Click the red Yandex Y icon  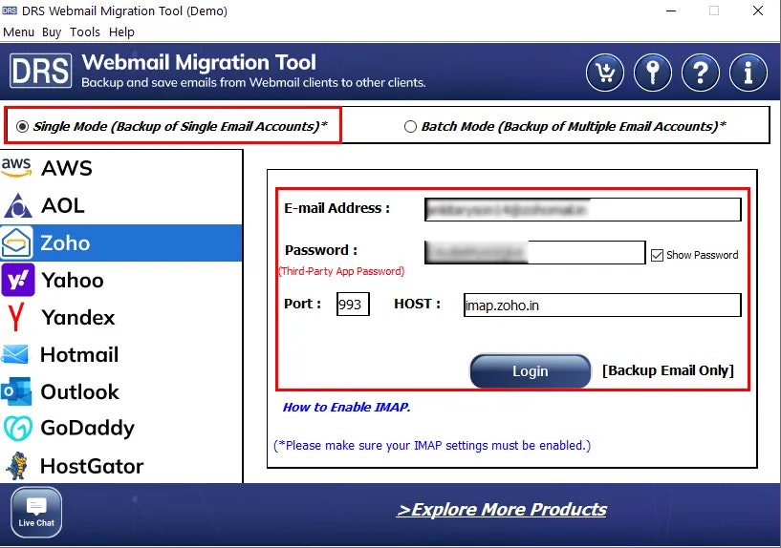(x=16, y=317)
